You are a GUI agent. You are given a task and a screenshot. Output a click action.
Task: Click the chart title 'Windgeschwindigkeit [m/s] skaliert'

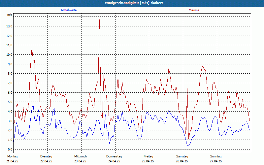click(134, 3)
